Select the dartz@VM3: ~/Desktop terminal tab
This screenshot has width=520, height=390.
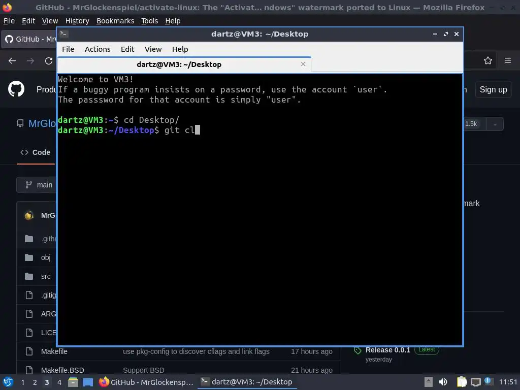coord(184,64)
